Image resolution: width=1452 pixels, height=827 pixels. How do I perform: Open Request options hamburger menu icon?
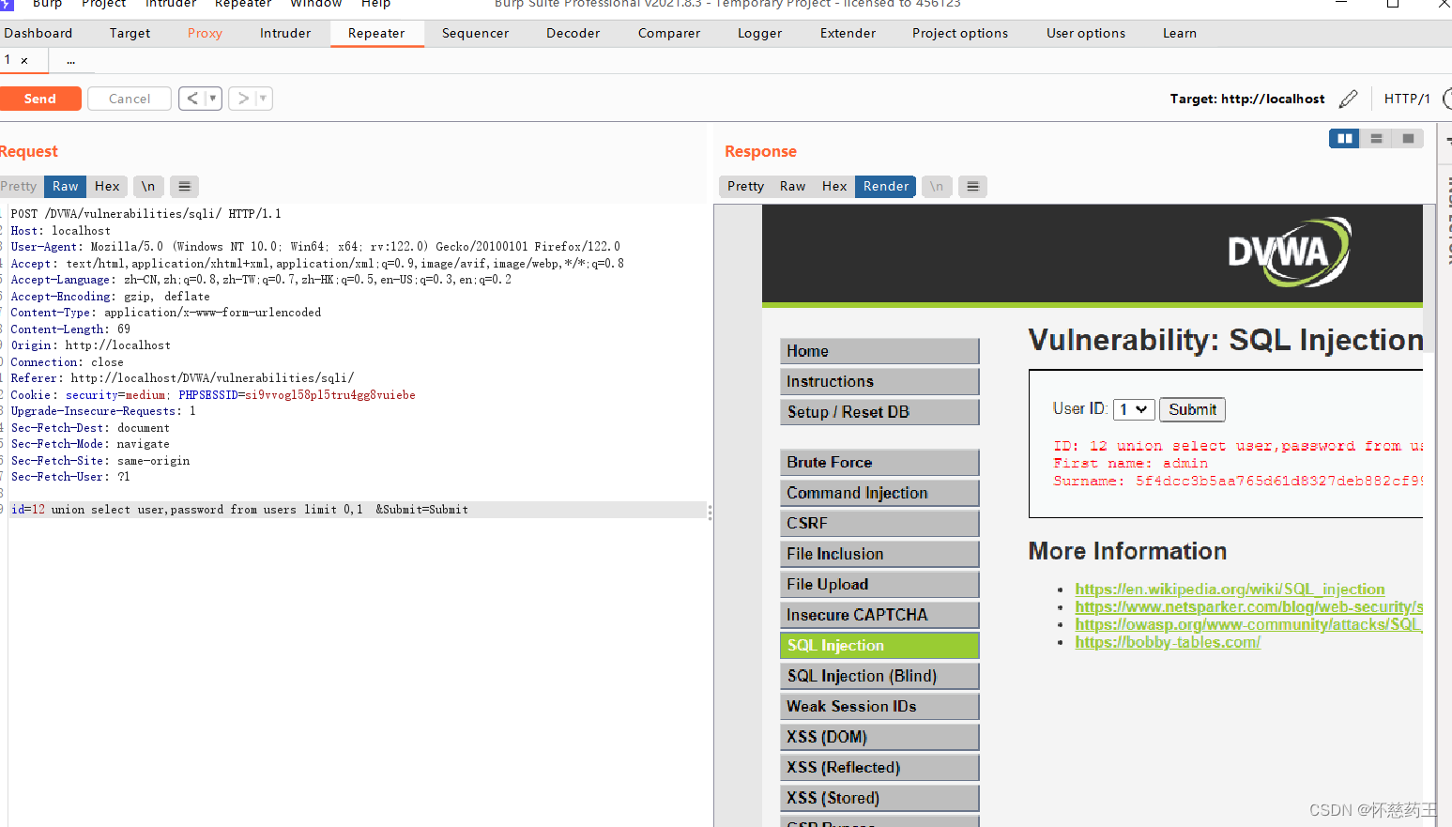(x=185, y=187)
